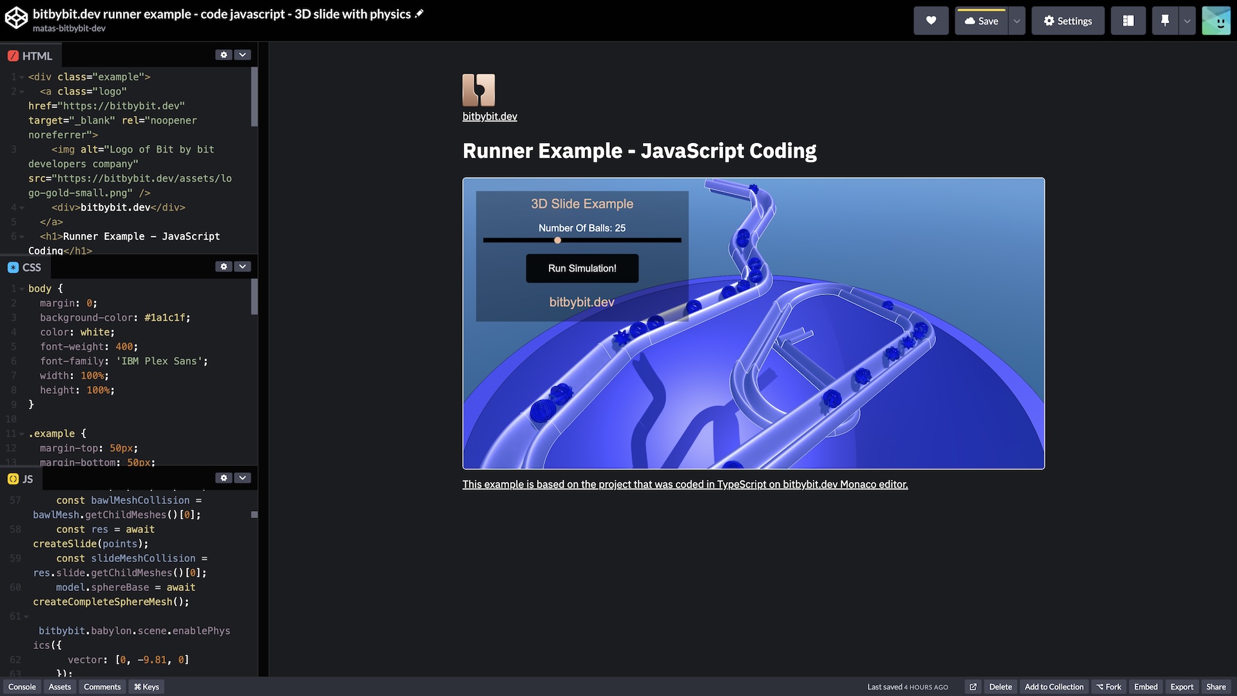Open the Console panel
This screenshot has width=1237, height=696.
22,687
